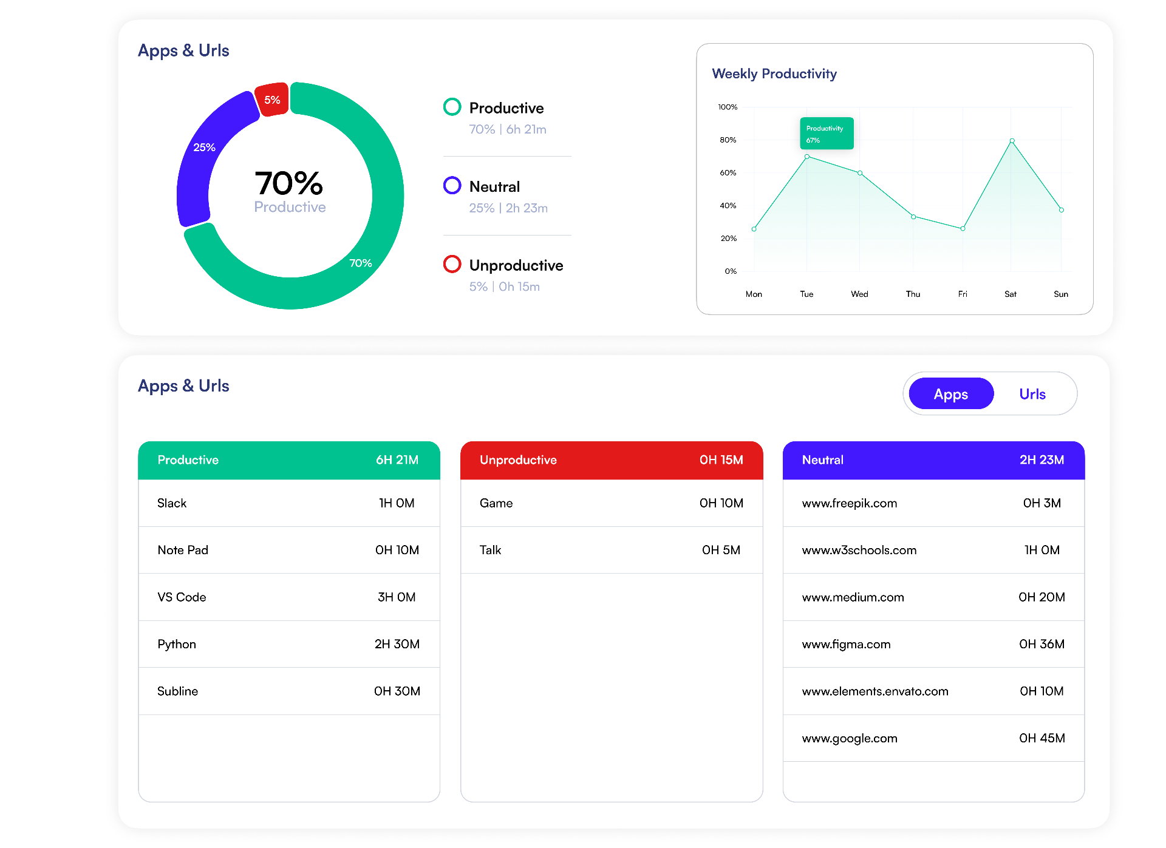This screenshot has width=1166, height=848.
Task: Click the blue Neutral legend ring
Action: pos(452,185)
